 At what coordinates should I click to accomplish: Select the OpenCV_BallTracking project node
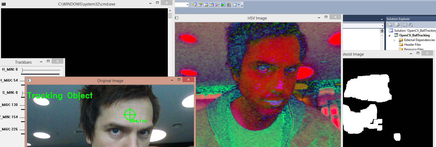click(414, 35)
